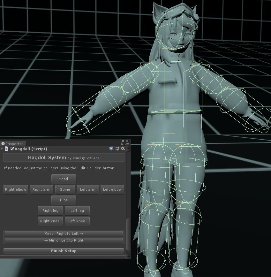Select the Spine collider button
The height and width of the screenshot is (277, 271).
(65, 189)
